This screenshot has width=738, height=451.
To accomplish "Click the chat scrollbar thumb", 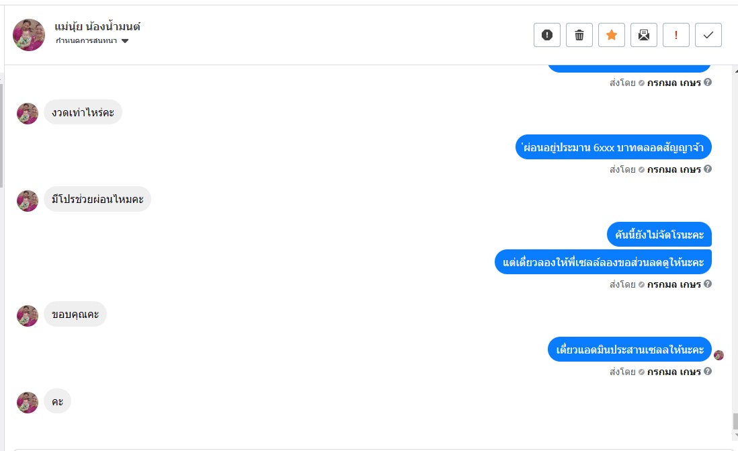I will [734, 421].
